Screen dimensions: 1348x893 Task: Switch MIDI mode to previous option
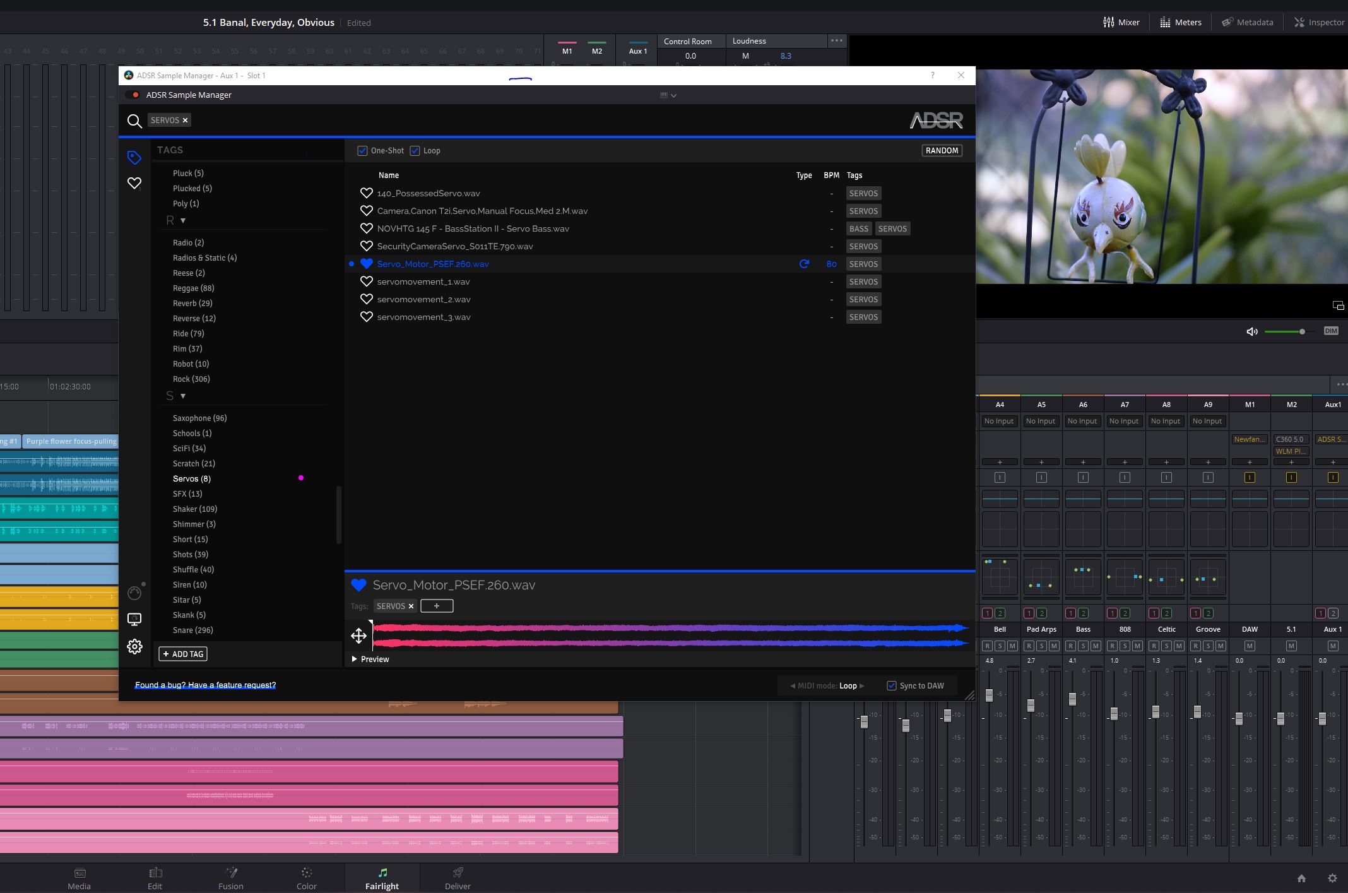tap(793, 685)
